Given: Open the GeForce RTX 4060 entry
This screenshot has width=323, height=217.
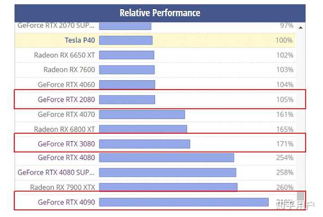Looking at the screenshot, I should point(66,85).
